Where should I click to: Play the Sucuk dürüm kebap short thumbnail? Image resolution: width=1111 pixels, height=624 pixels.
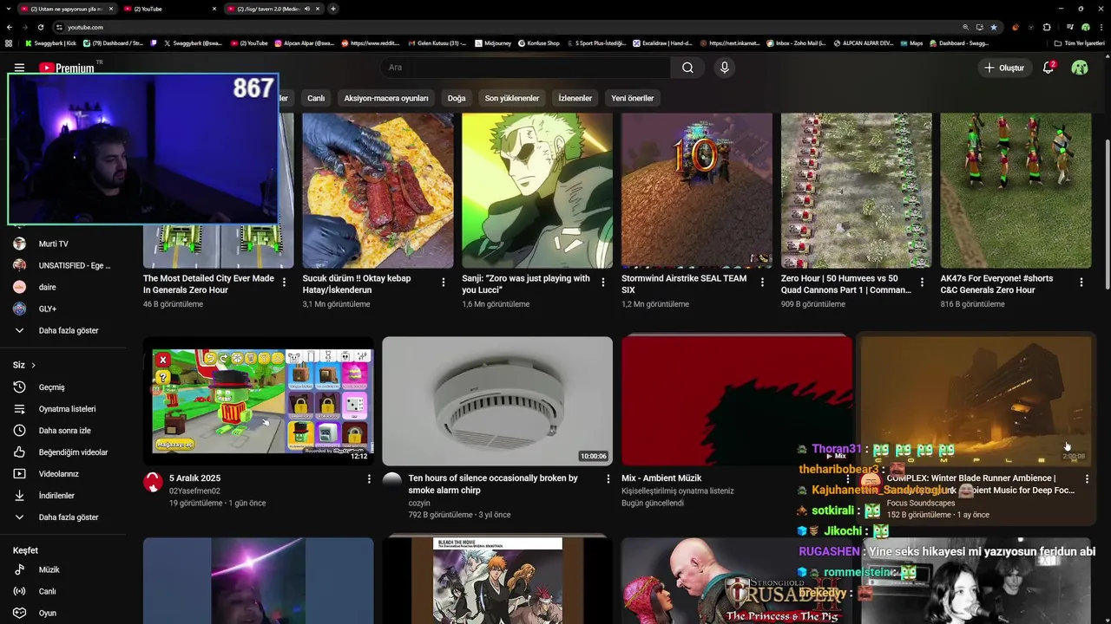(x=378, y=190)
